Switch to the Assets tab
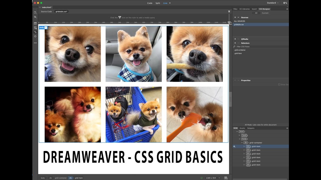The image size is (321, 180). point(242,128)
